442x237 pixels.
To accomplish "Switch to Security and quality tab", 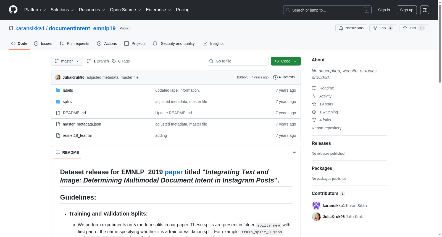I will 174,43.
